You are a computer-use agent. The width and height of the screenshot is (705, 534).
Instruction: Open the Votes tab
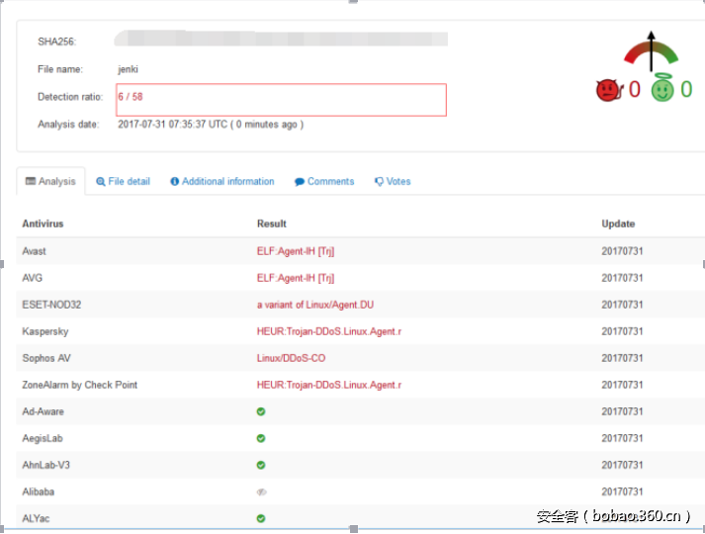(393, 182)
